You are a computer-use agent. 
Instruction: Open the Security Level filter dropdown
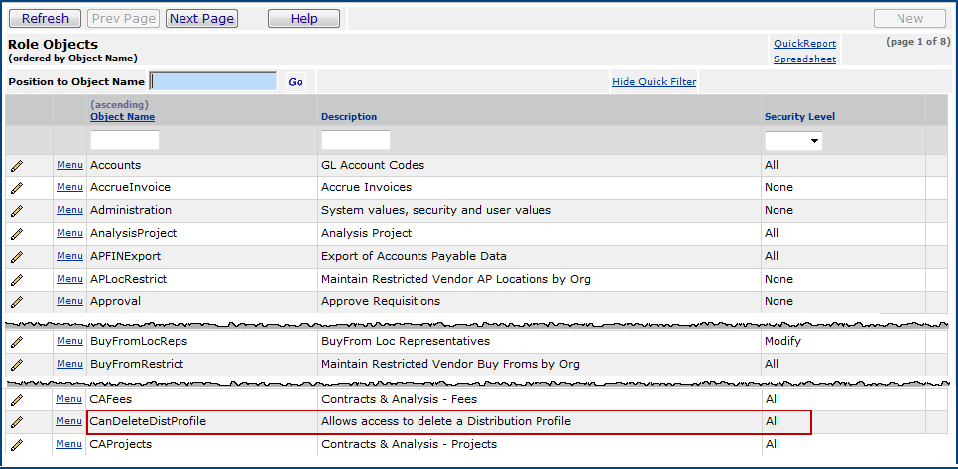coord(792,141)
